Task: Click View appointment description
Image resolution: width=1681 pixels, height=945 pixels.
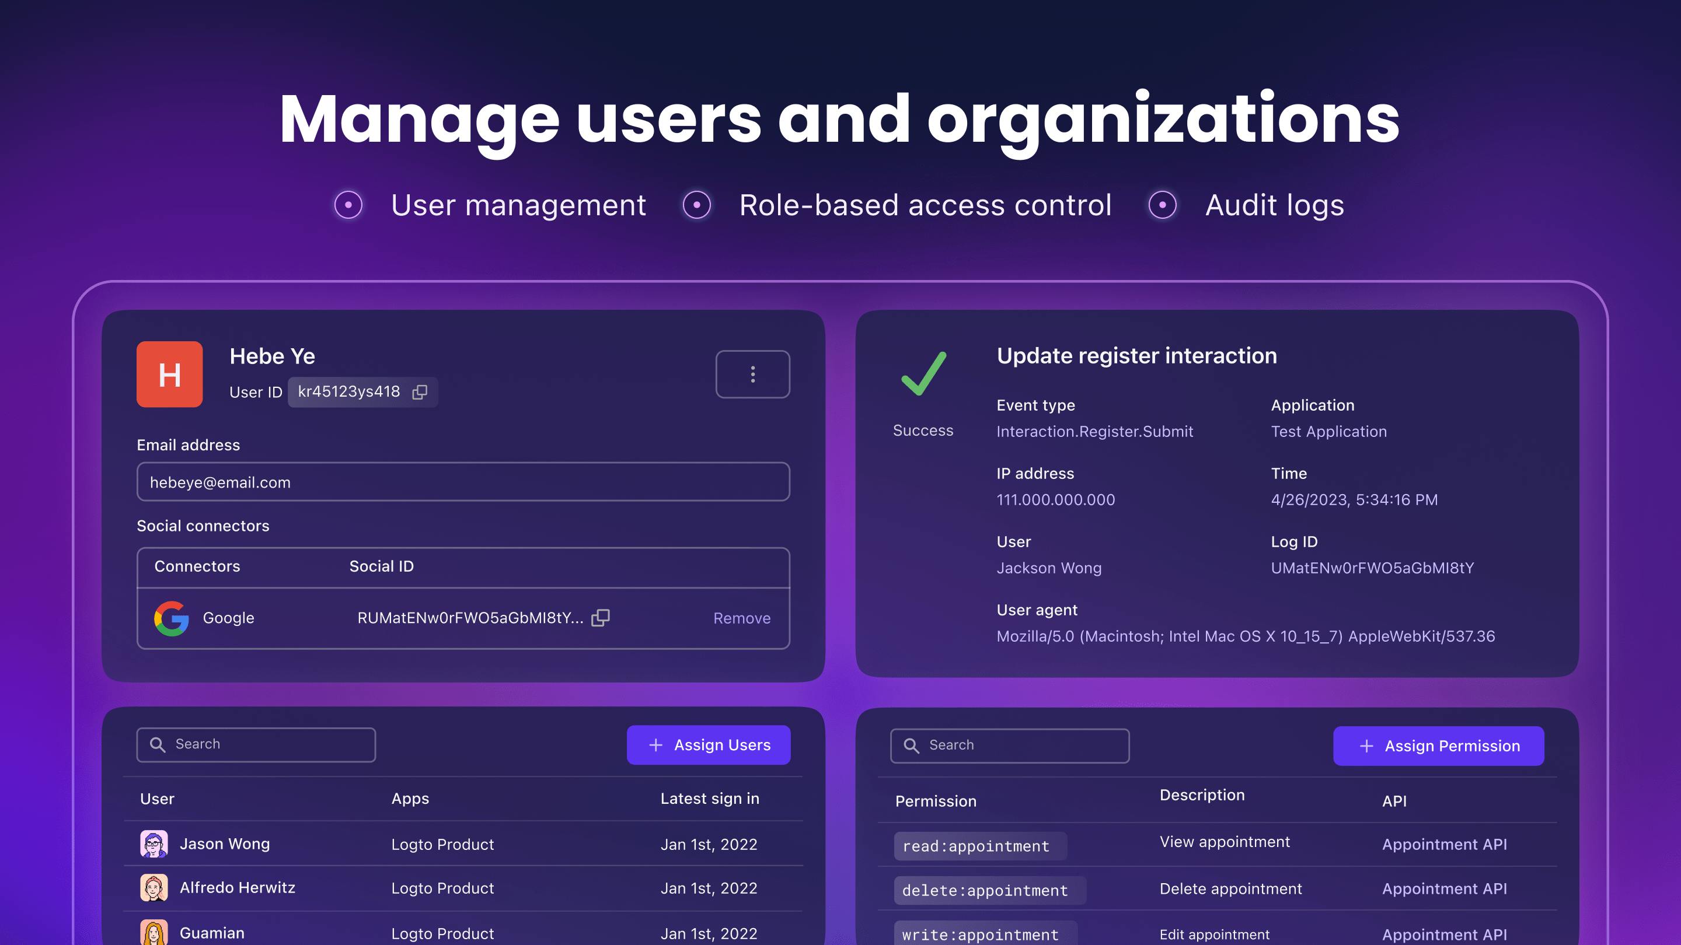Action: point(1224,842)
